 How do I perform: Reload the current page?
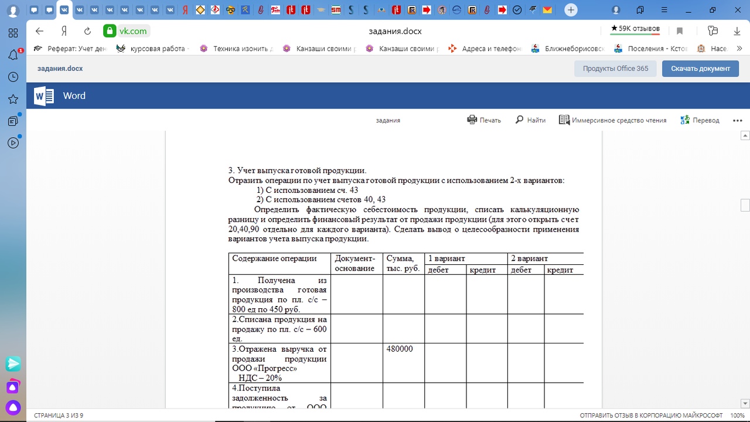(x=88, y=31)
